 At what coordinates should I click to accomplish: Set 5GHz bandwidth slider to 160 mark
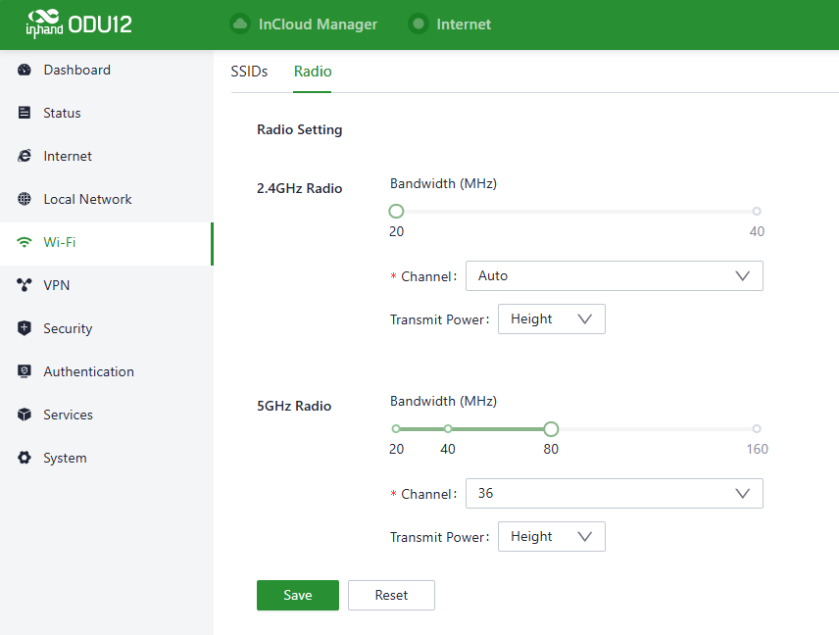[x=757, y=429]
